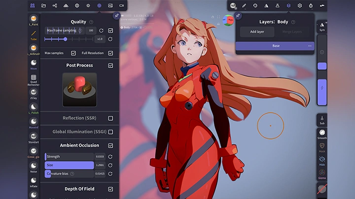
Task: Open the Base layer options ellipsis
Action: (310, 46)
